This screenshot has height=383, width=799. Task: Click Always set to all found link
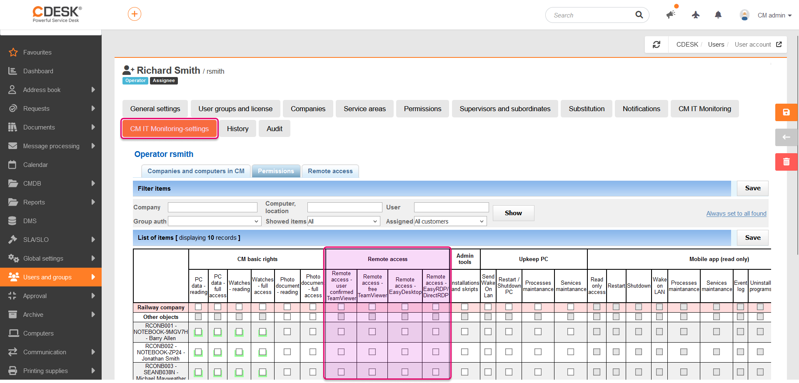pyautogui.click(x=736, y=214)
